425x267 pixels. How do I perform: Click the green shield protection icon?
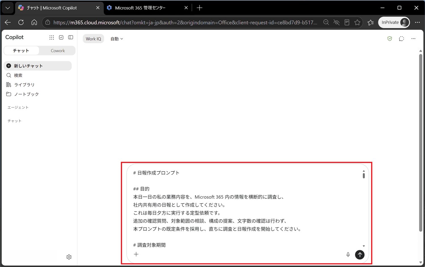pos(390,39)
